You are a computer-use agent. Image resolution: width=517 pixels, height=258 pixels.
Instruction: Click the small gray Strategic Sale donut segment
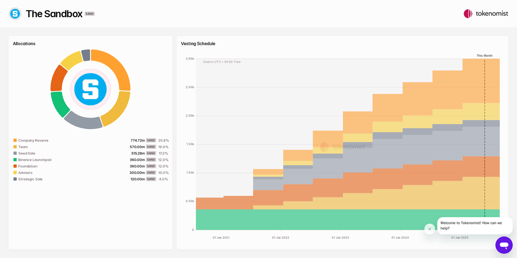(x=86, y=55)
